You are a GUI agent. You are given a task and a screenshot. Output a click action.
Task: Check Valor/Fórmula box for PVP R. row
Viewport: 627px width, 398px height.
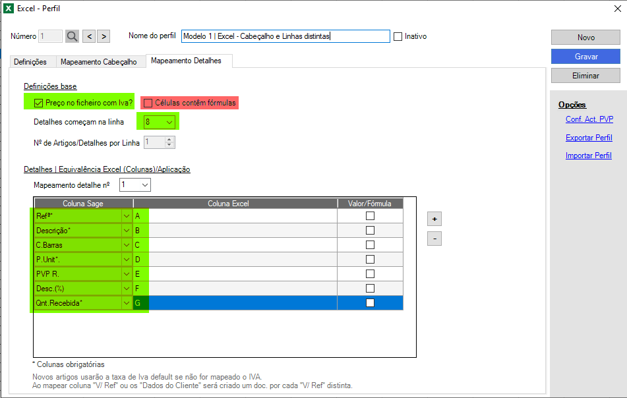point(371,273)
